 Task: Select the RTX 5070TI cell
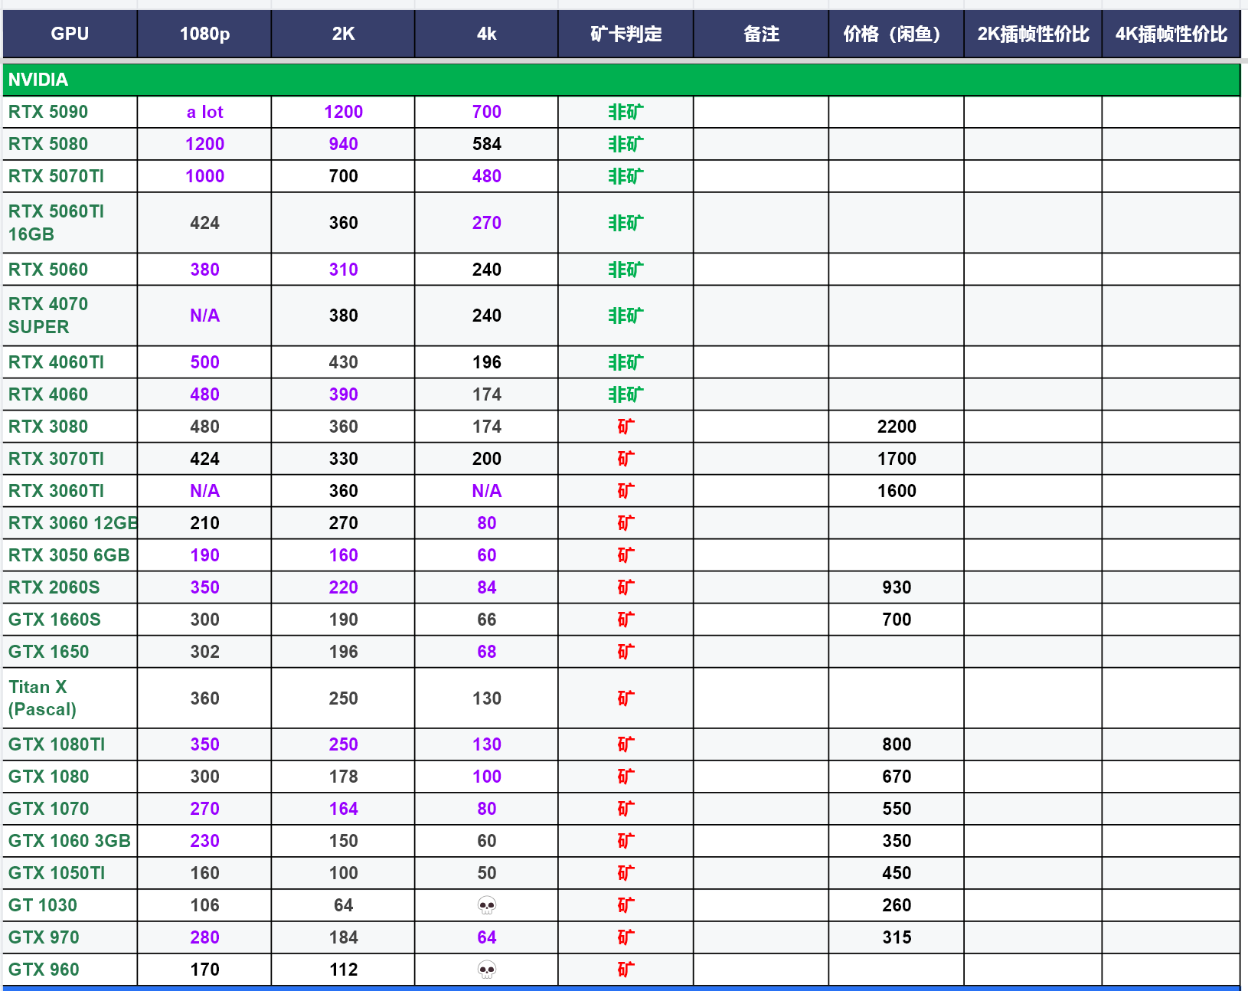point(70,176)
